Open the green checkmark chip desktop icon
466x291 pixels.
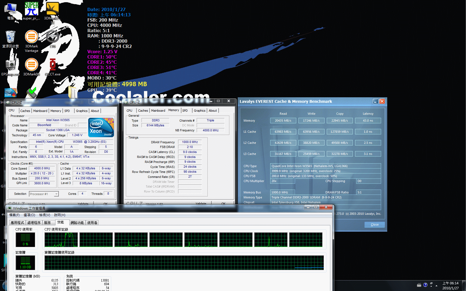click(x=31, y=93)
